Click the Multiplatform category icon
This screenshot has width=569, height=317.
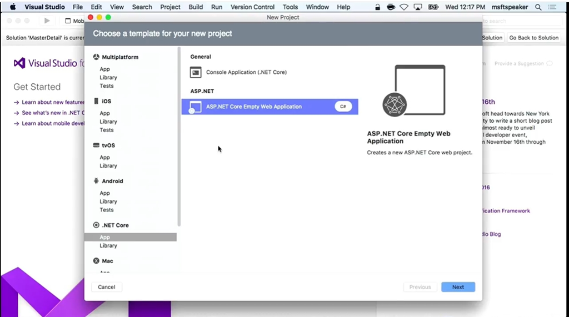click(x=96, y=57)
